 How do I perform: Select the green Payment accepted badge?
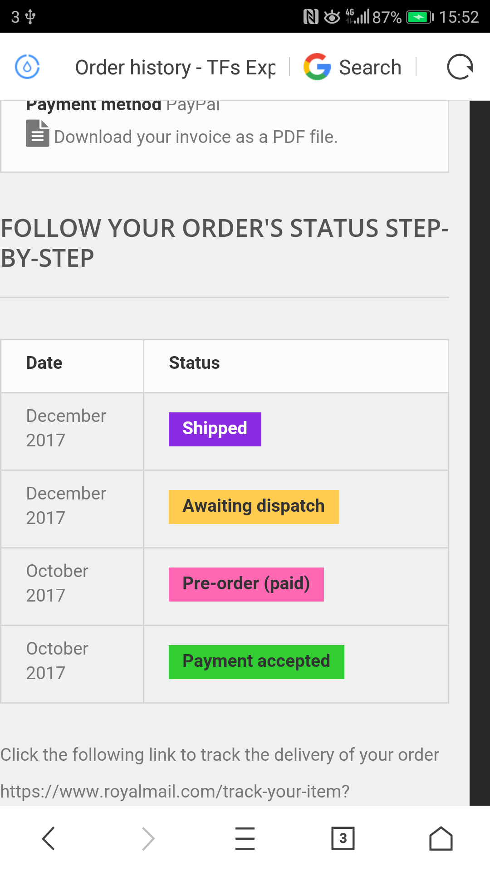(256, 662)
